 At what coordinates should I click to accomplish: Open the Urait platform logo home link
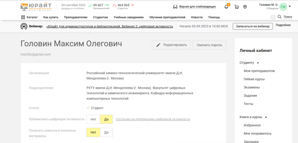click(x=36, y=7)
